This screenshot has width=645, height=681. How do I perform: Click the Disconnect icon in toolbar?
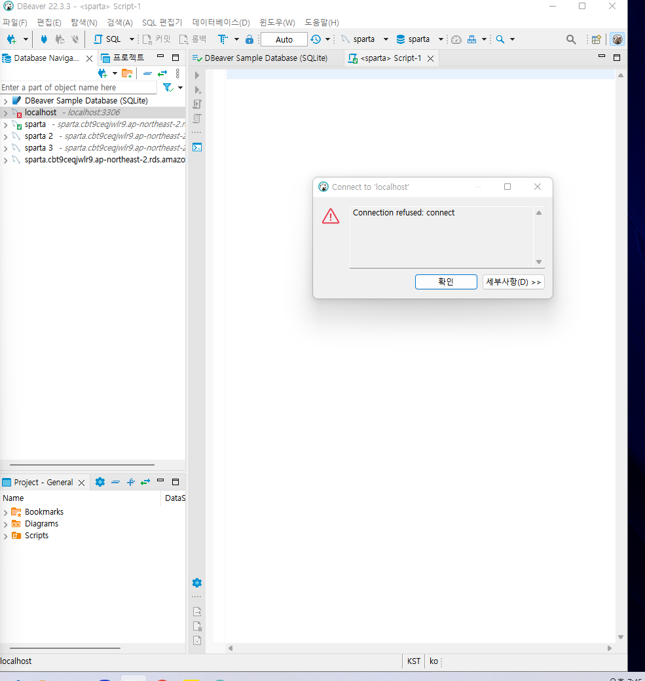click(75, 39)
